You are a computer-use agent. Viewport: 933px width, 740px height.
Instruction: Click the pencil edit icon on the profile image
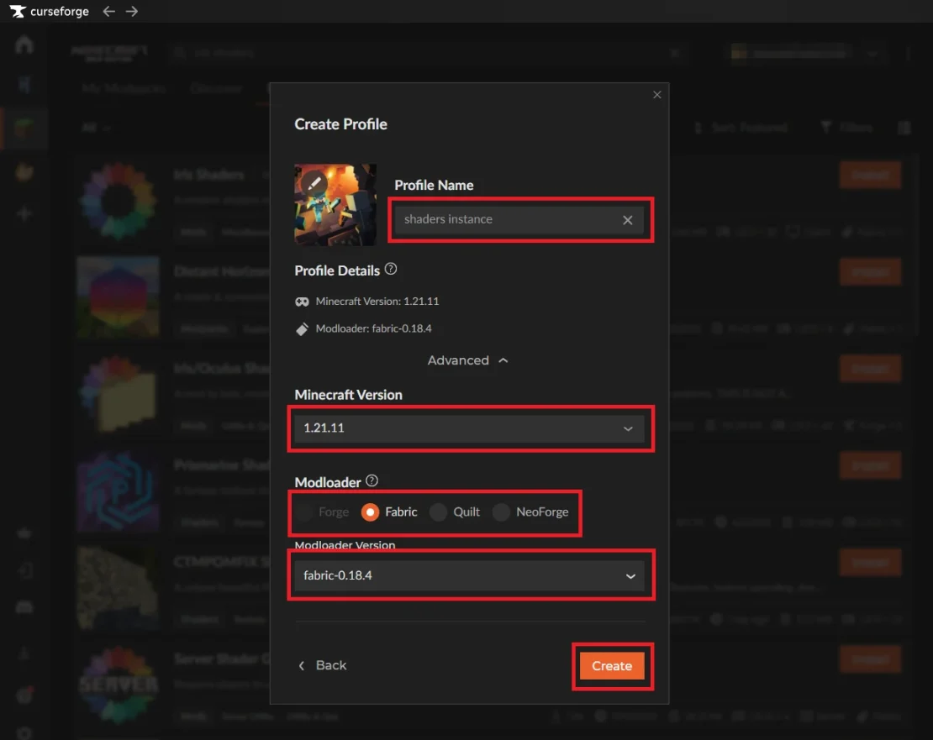pyautogui.click(x=314, y=182)
